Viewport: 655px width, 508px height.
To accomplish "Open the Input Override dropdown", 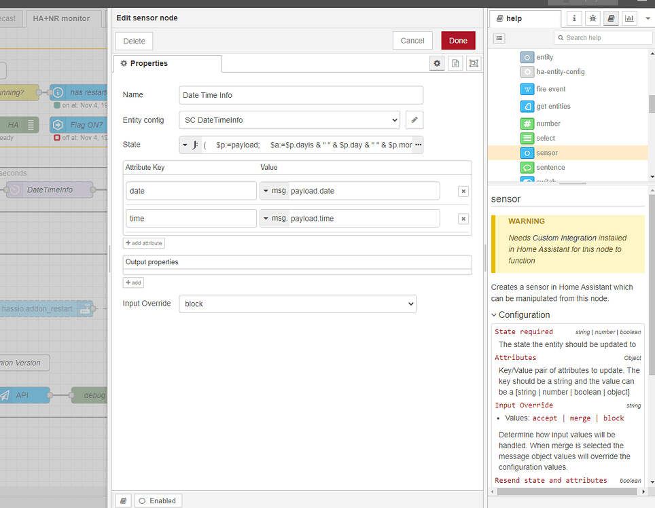I will 296,304.
